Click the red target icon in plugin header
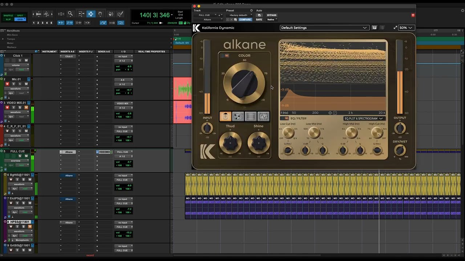The width and height of the screenshot is (465, 261). coord(413,15)
